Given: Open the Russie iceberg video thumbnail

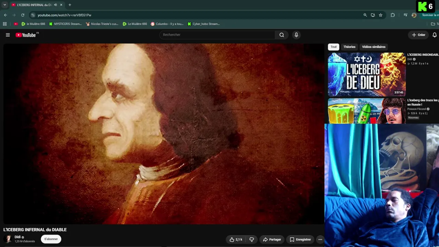Looking at the screenshot, I should point(367,111).
